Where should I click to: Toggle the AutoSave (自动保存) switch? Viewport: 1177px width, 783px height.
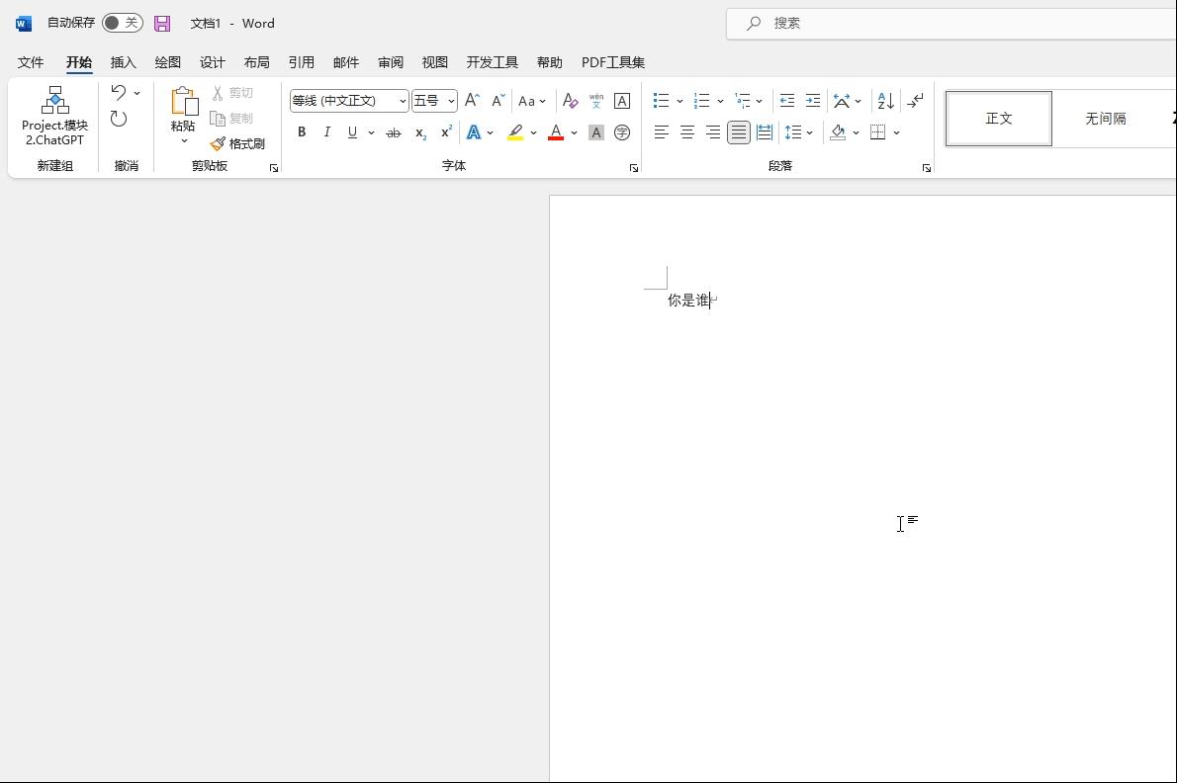(122, 23)
